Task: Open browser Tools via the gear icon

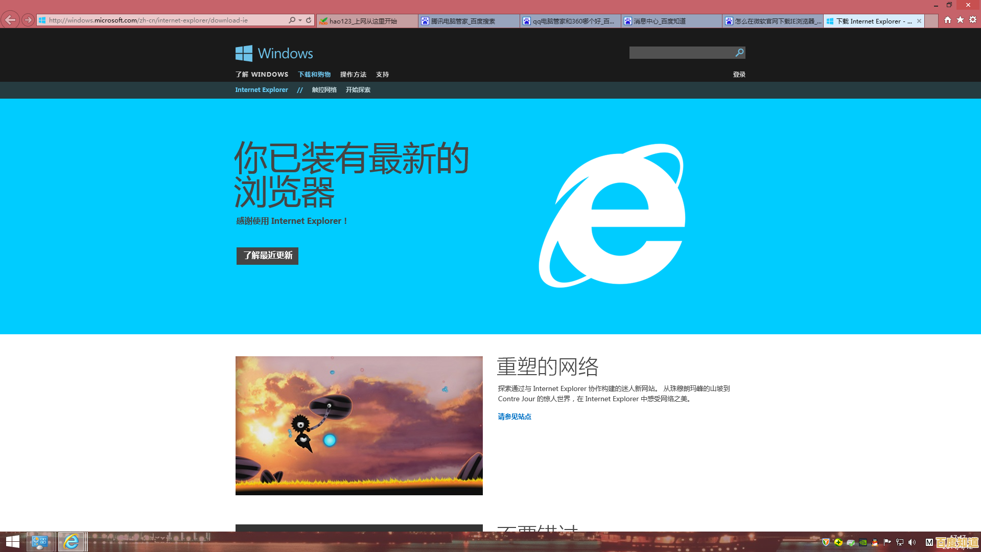Action: 973,20
